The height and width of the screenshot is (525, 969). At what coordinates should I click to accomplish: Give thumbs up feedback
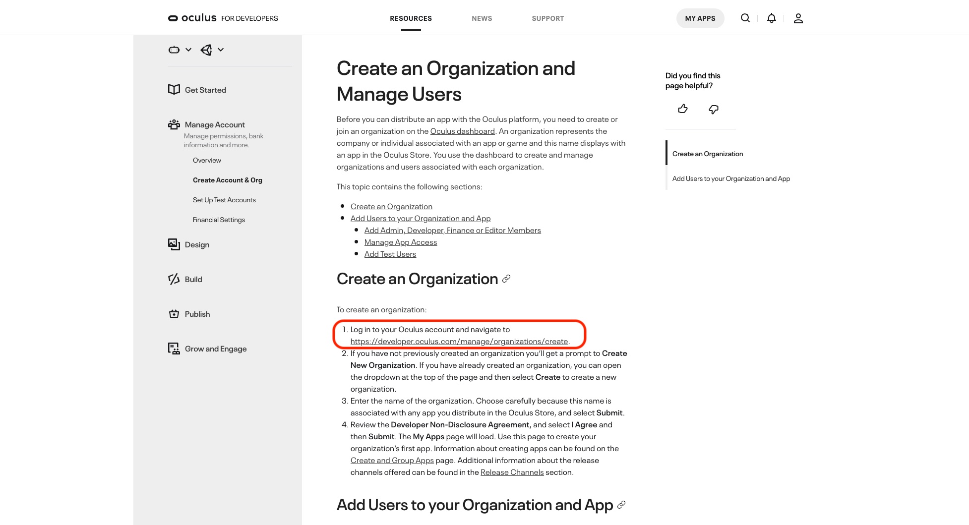[x=683, y=109]
